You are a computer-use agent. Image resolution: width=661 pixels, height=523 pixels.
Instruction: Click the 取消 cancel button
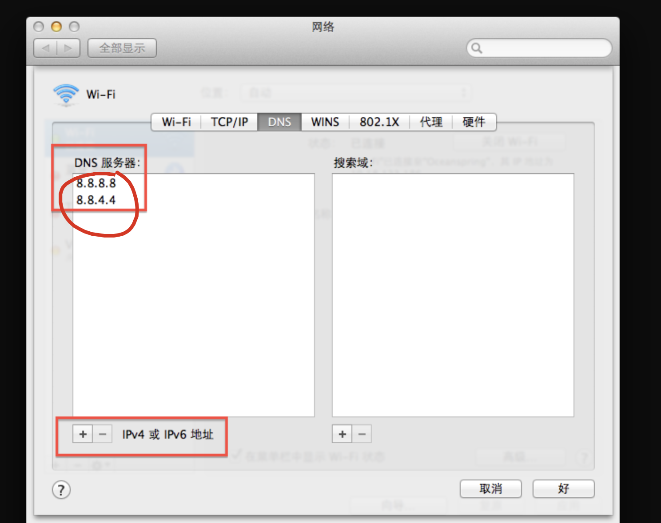pyautogui.click(x=491, y=489)
